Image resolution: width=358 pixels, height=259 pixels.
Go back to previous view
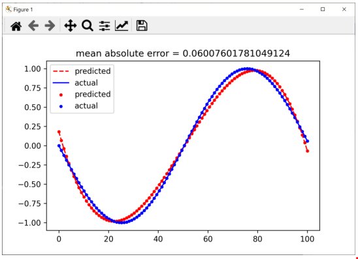tap(33, 25)
